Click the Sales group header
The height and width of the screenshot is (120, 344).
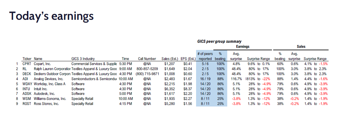pyautogui.click(x=301, y=46)
